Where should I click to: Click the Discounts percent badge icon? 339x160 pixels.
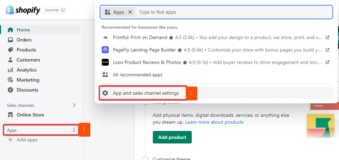click(x=10, y=90)
